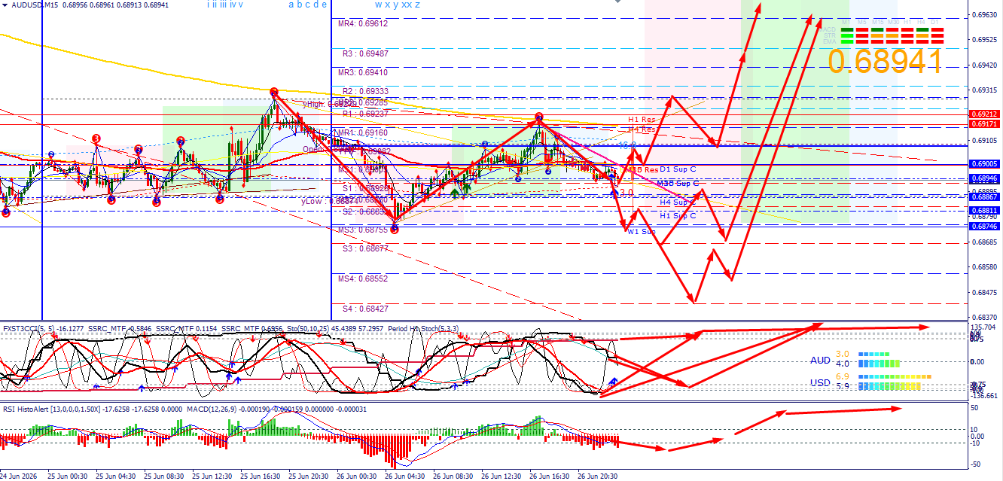Click the red circled 3 wave marker

tap(96, 139)
